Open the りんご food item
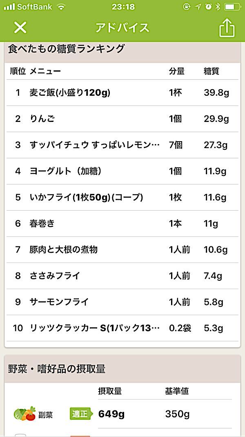The height and width of the screenshot is (437, 245). (41, 119)
